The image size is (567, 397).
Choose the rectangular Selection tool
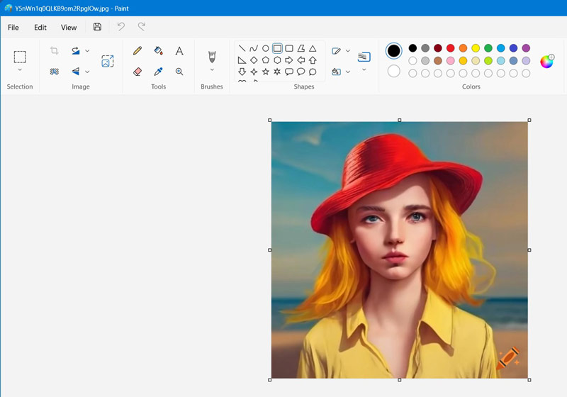(x=20, y=57)
